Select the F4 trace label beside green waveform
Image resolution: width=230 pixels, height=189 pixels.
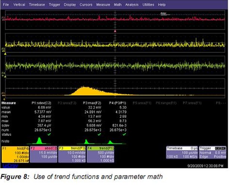click(x=3, y=73)
